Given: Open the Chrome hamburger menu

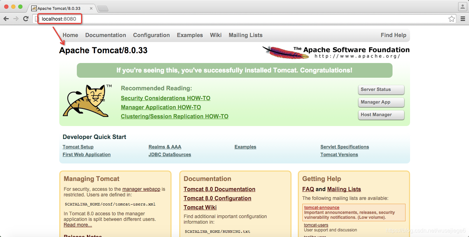Looking at the screenshot, I should (463, 19).
